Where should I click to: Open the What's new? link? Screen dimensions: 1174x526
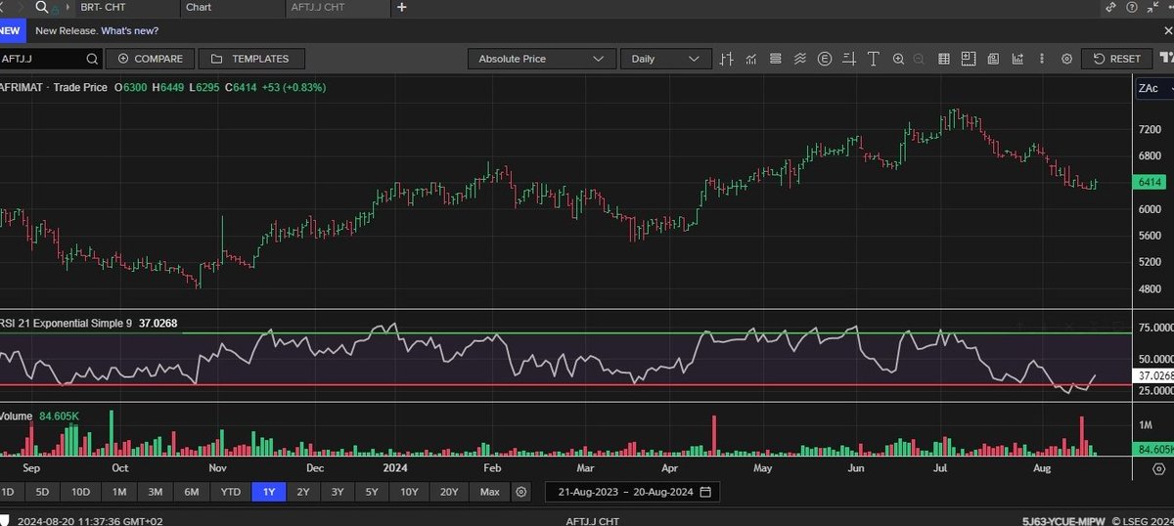pos(129,30)
